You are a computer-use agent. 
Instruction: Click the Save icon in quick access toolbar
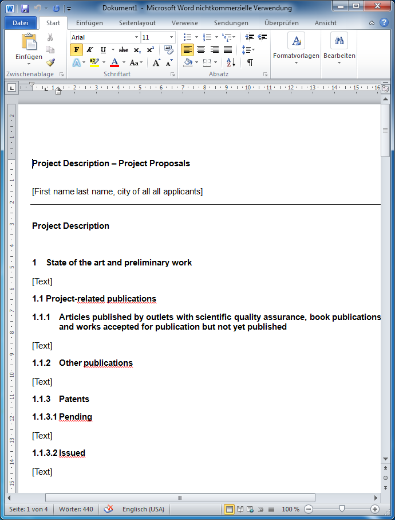pos(25,8)
